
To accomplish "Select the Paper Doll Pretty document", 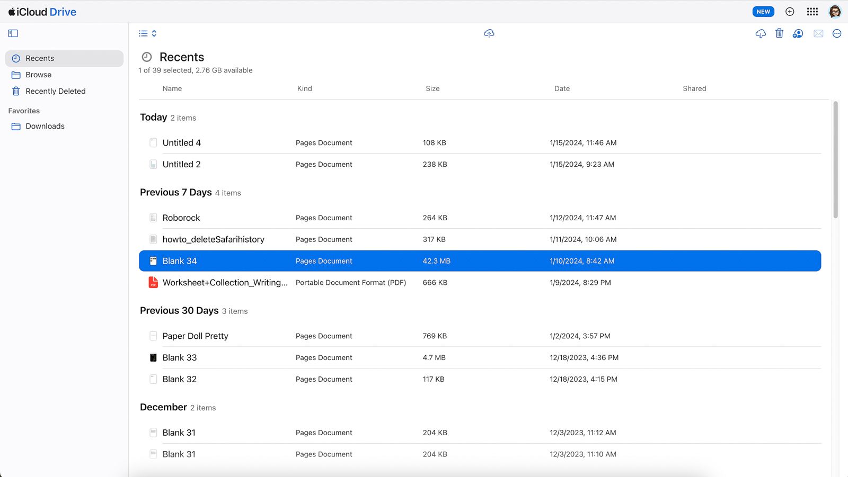I will [x=480, y=336].
